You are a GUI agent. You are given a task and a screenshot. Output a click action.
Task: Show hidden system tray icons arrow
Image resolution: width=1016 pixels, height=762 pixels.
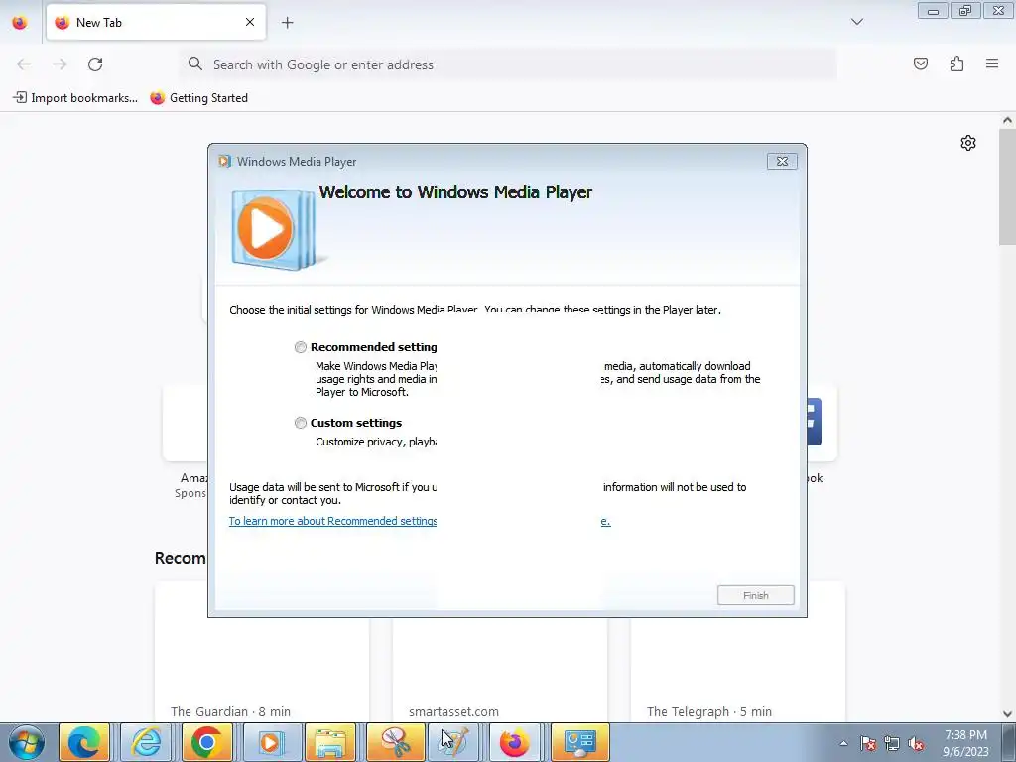click(843, 743)
